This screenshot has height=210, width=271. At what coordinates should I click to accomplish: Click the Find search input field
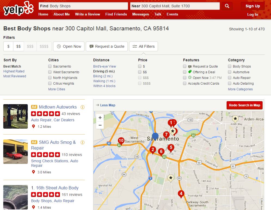click(83, 6)
